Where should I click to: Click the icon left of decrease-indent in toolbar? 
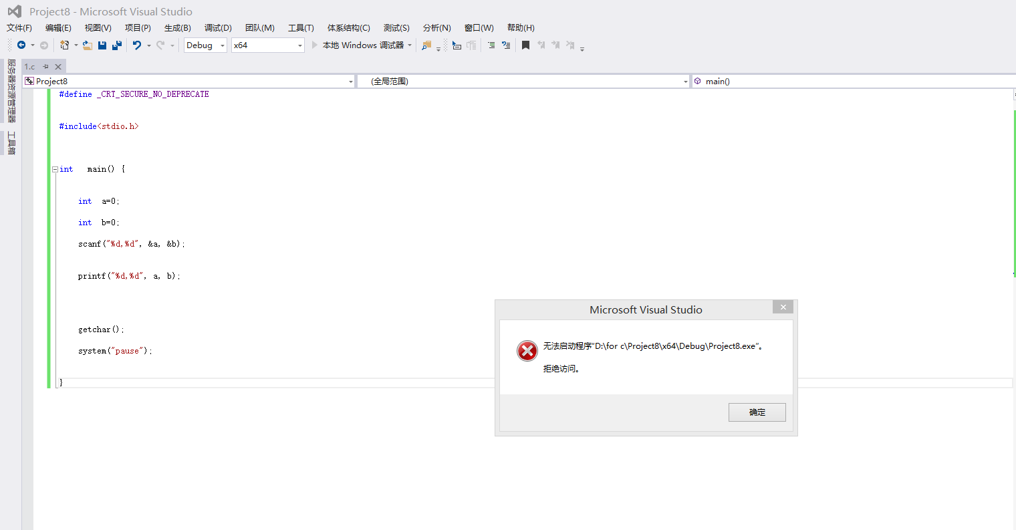[457, 45]
